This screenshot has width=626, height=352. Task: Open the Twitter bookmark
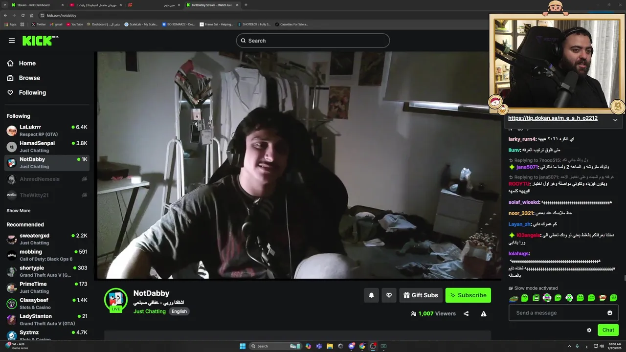[39, 24]
